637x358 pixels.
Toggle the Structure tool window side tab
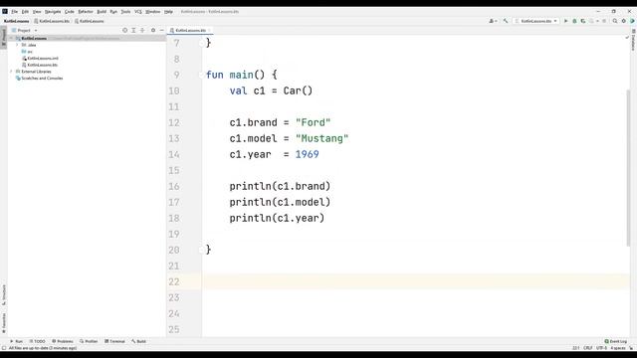(x=4, y=294)
